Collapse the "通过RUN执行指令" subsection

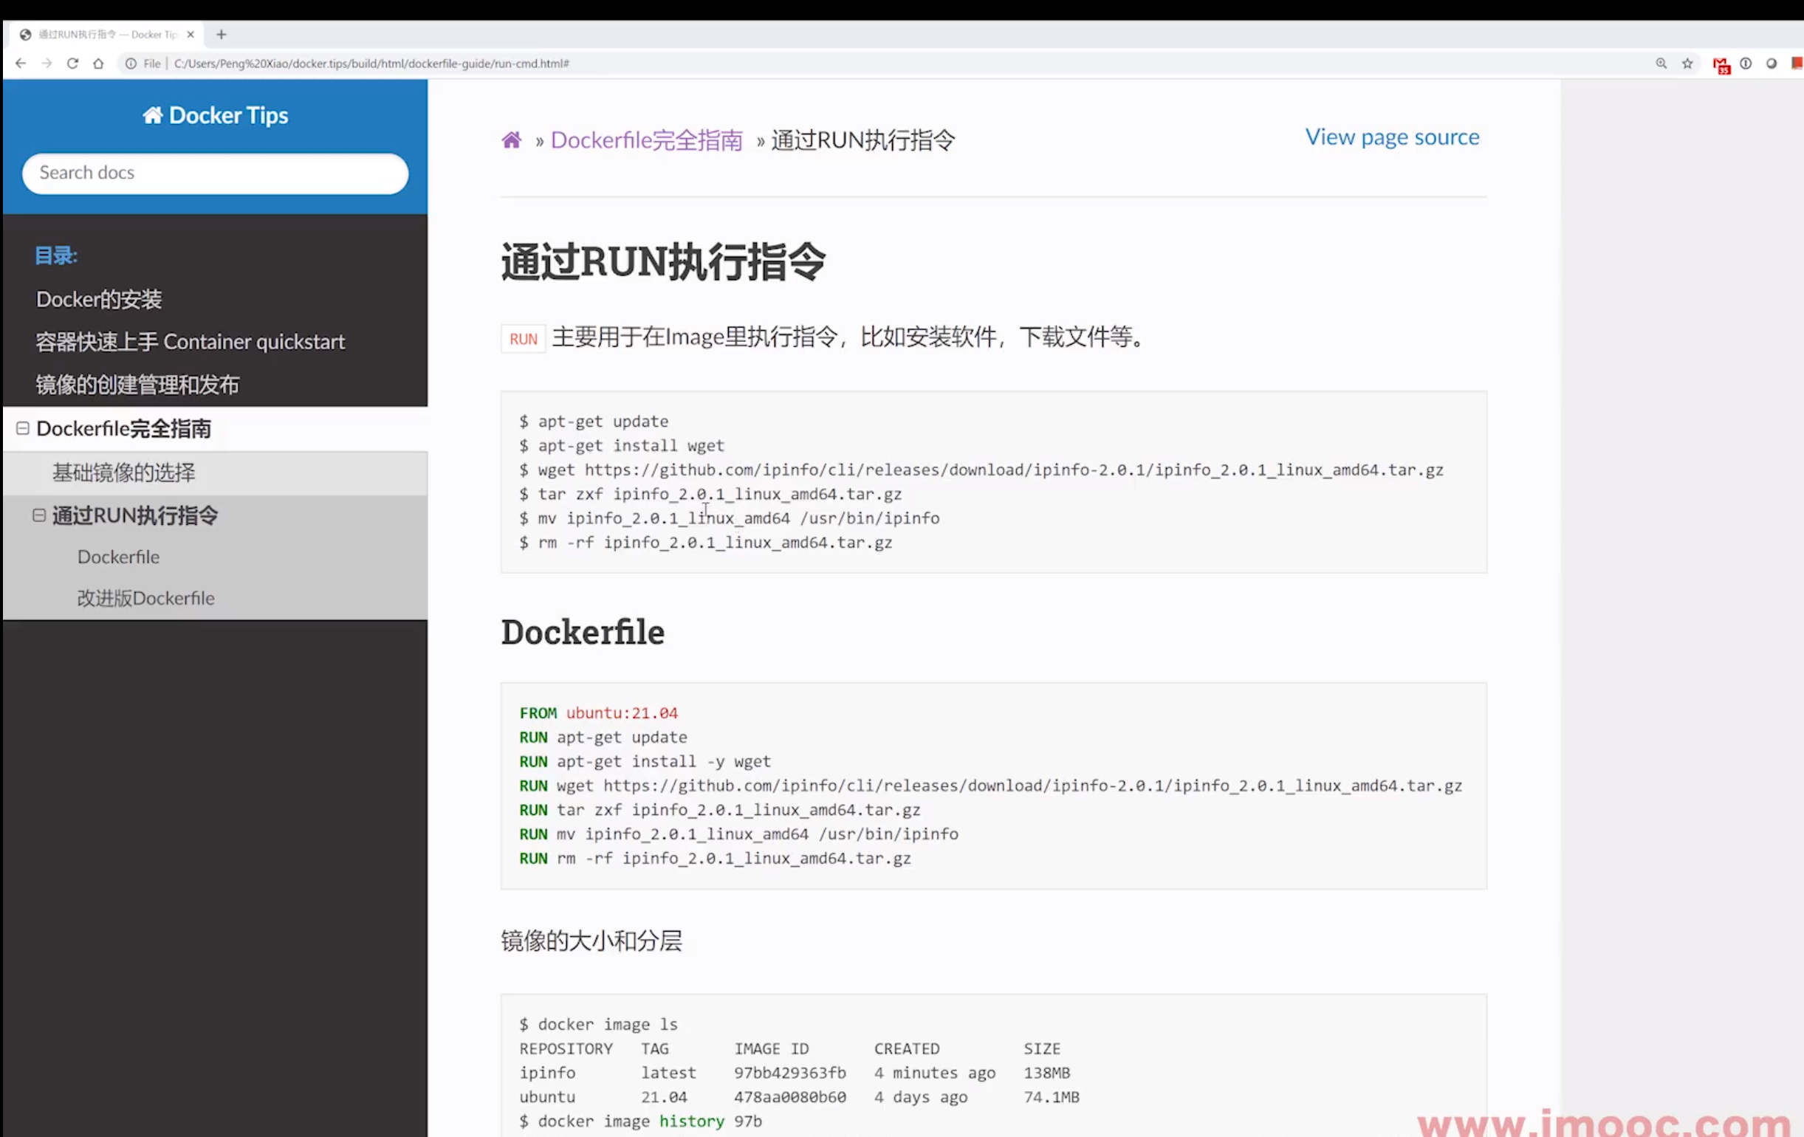pos(40,515)
